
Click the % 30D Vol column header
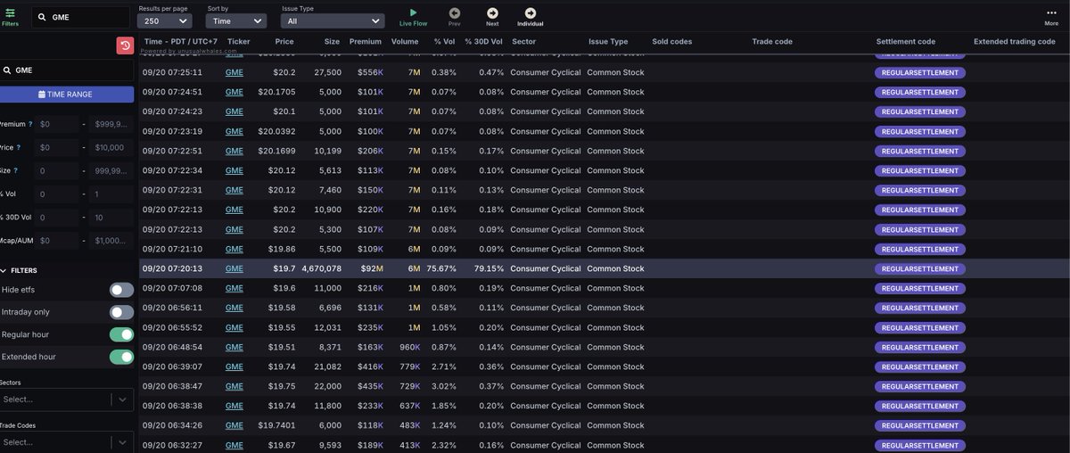(483, 42)
